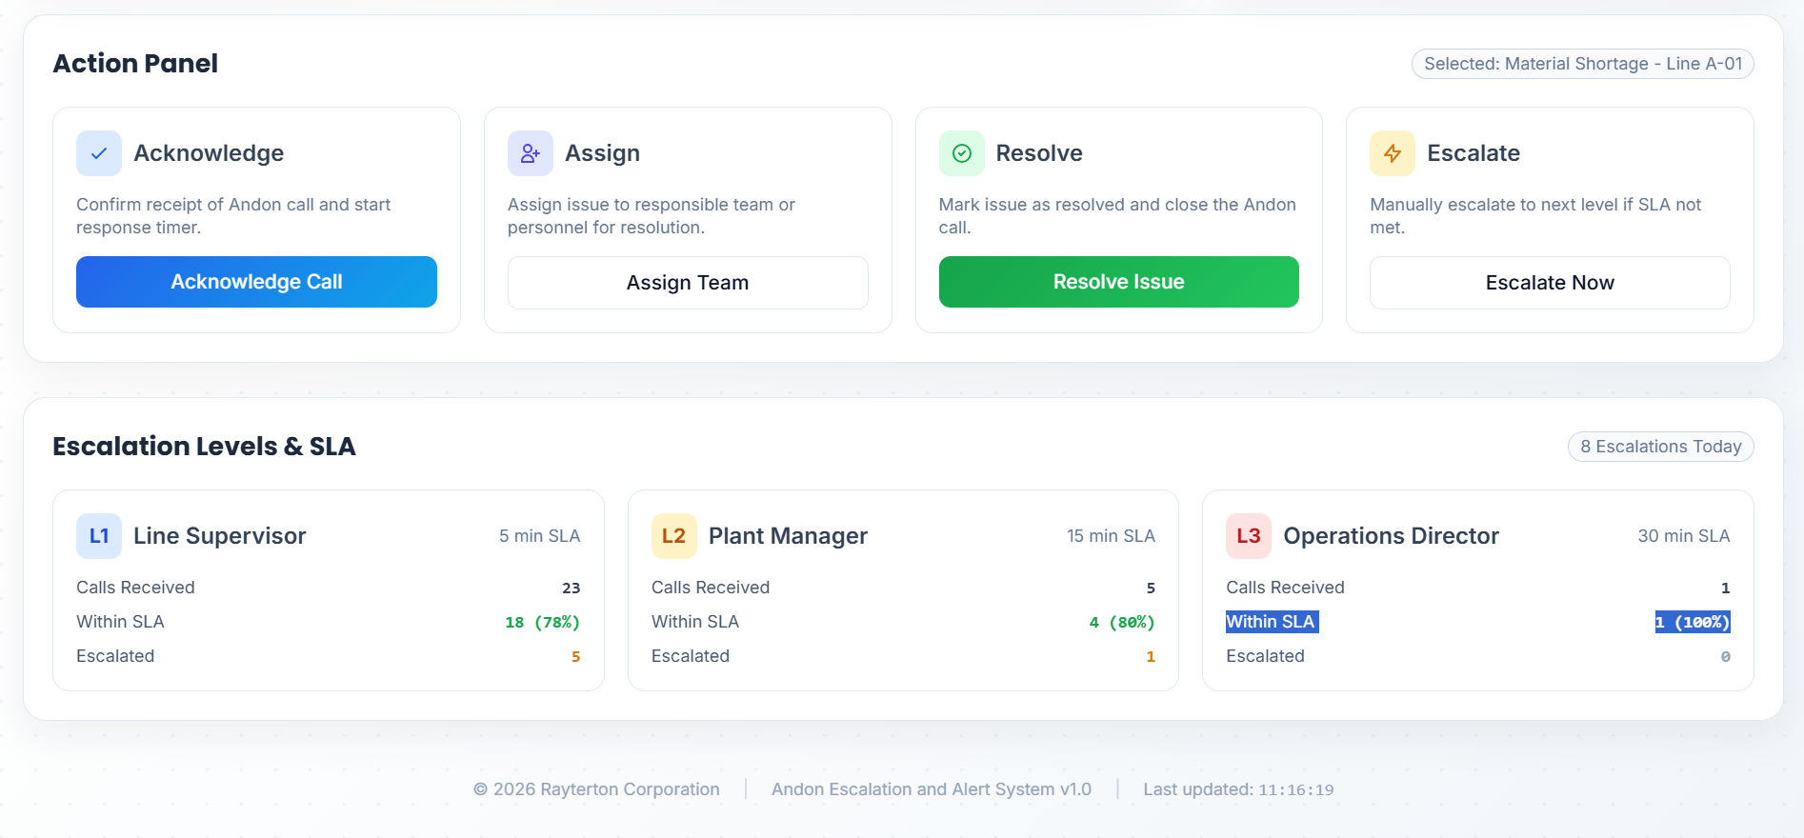Click the Plant Manager 4 (80%) value

[x=1121, y=622]
